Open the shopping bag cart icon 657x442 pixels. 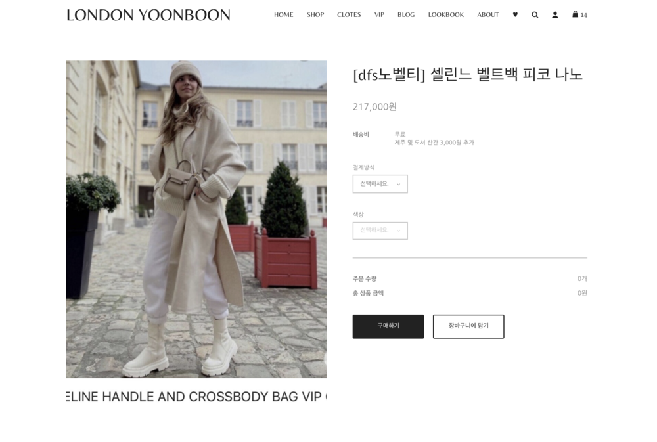(575, 14)
